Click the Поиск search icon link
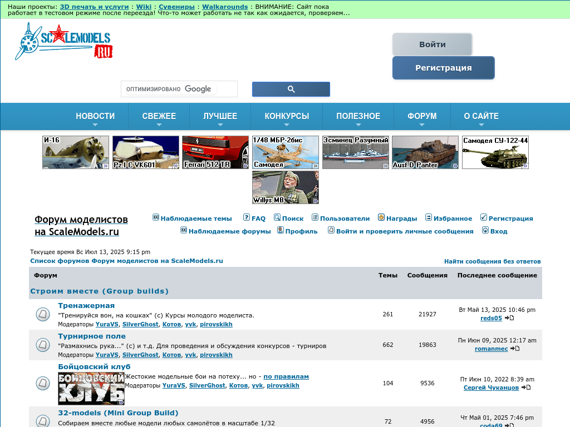The width and height of the screenshot is (570, 427). coord(277,218)
